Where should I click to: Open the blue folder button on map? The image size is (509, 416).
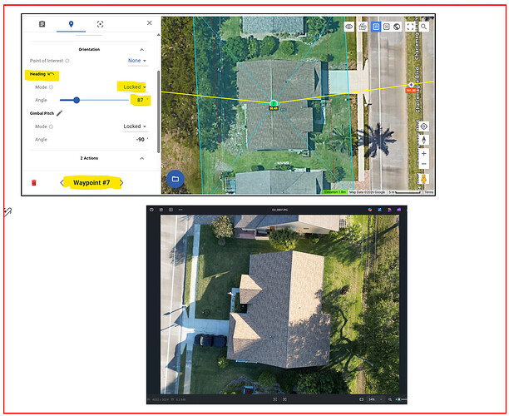pyautogui.click(x=175, y=178)
